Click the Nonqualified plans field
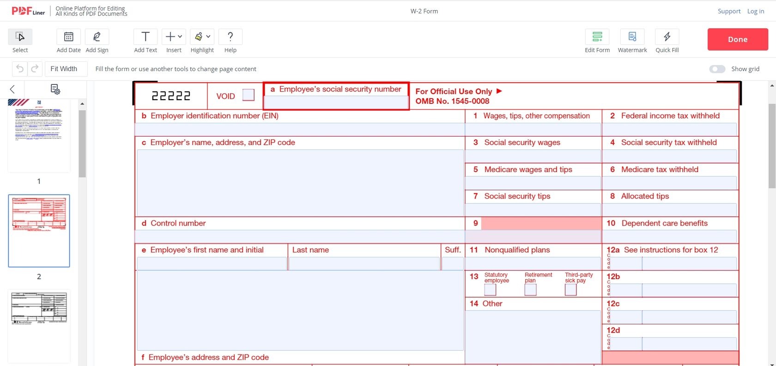This screenshot has height=366, width=776. pos(533,263)
